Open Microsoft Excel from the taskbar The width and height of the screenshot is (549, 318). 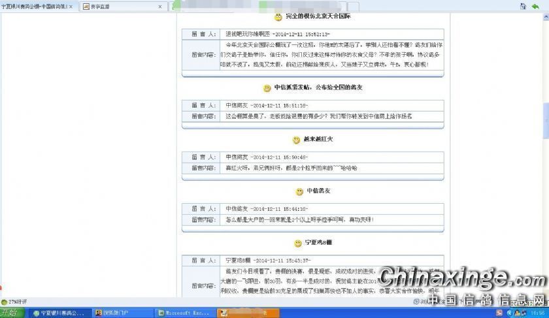coord(184,313)
